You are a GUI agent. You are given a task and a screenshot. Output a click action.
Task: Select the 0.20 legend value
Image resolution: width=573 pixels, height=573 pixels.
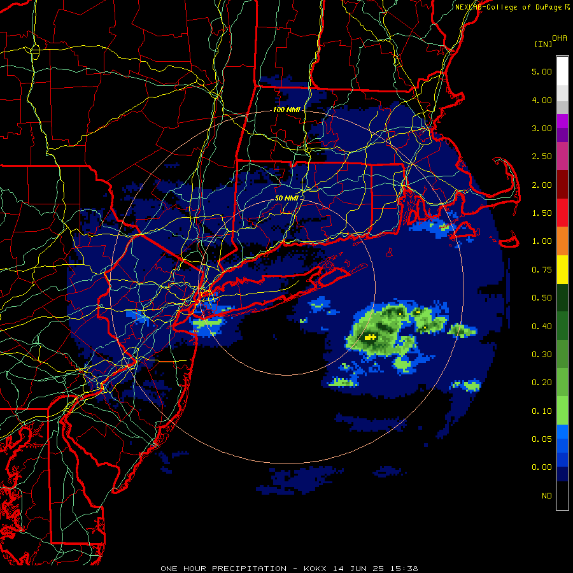point(542,383)
